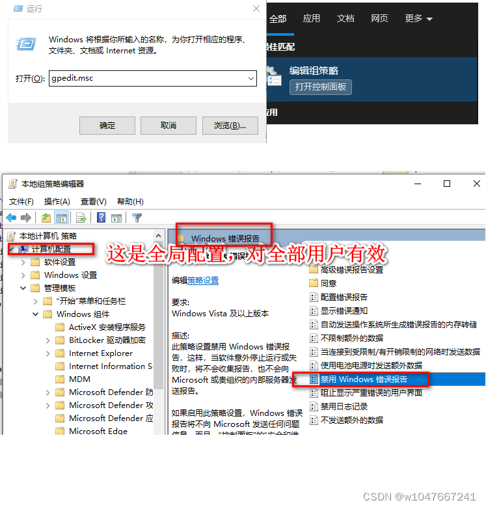Image resolution: width=486 pixels, height=507 pixels.
Task: Open the 策略设置 link
Action: click(x=203, y=281)
